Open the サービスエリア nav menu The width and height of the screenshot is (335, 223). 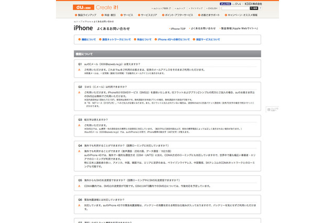pos(148,15)
